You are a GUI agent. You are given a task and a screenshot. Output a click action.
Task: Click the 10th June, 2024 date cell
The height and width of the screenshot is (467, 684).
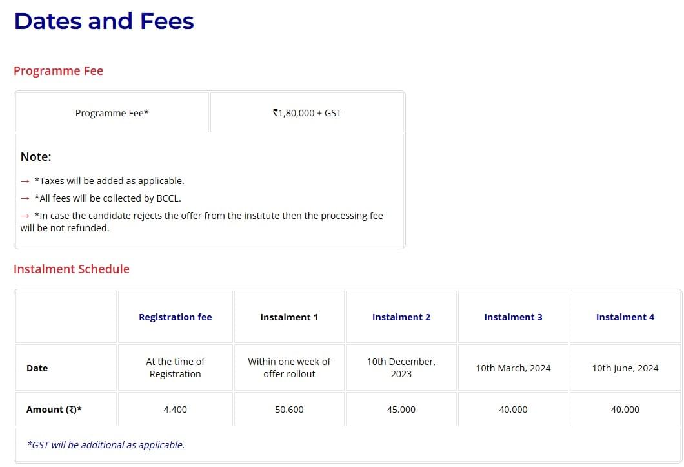point(625,368)
